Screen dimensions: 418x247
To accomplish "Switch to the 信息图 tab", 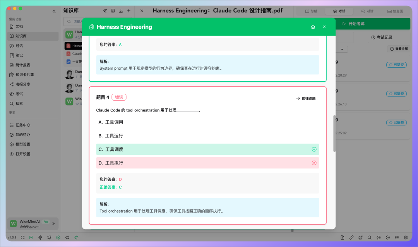I will (x=395, y=11).
